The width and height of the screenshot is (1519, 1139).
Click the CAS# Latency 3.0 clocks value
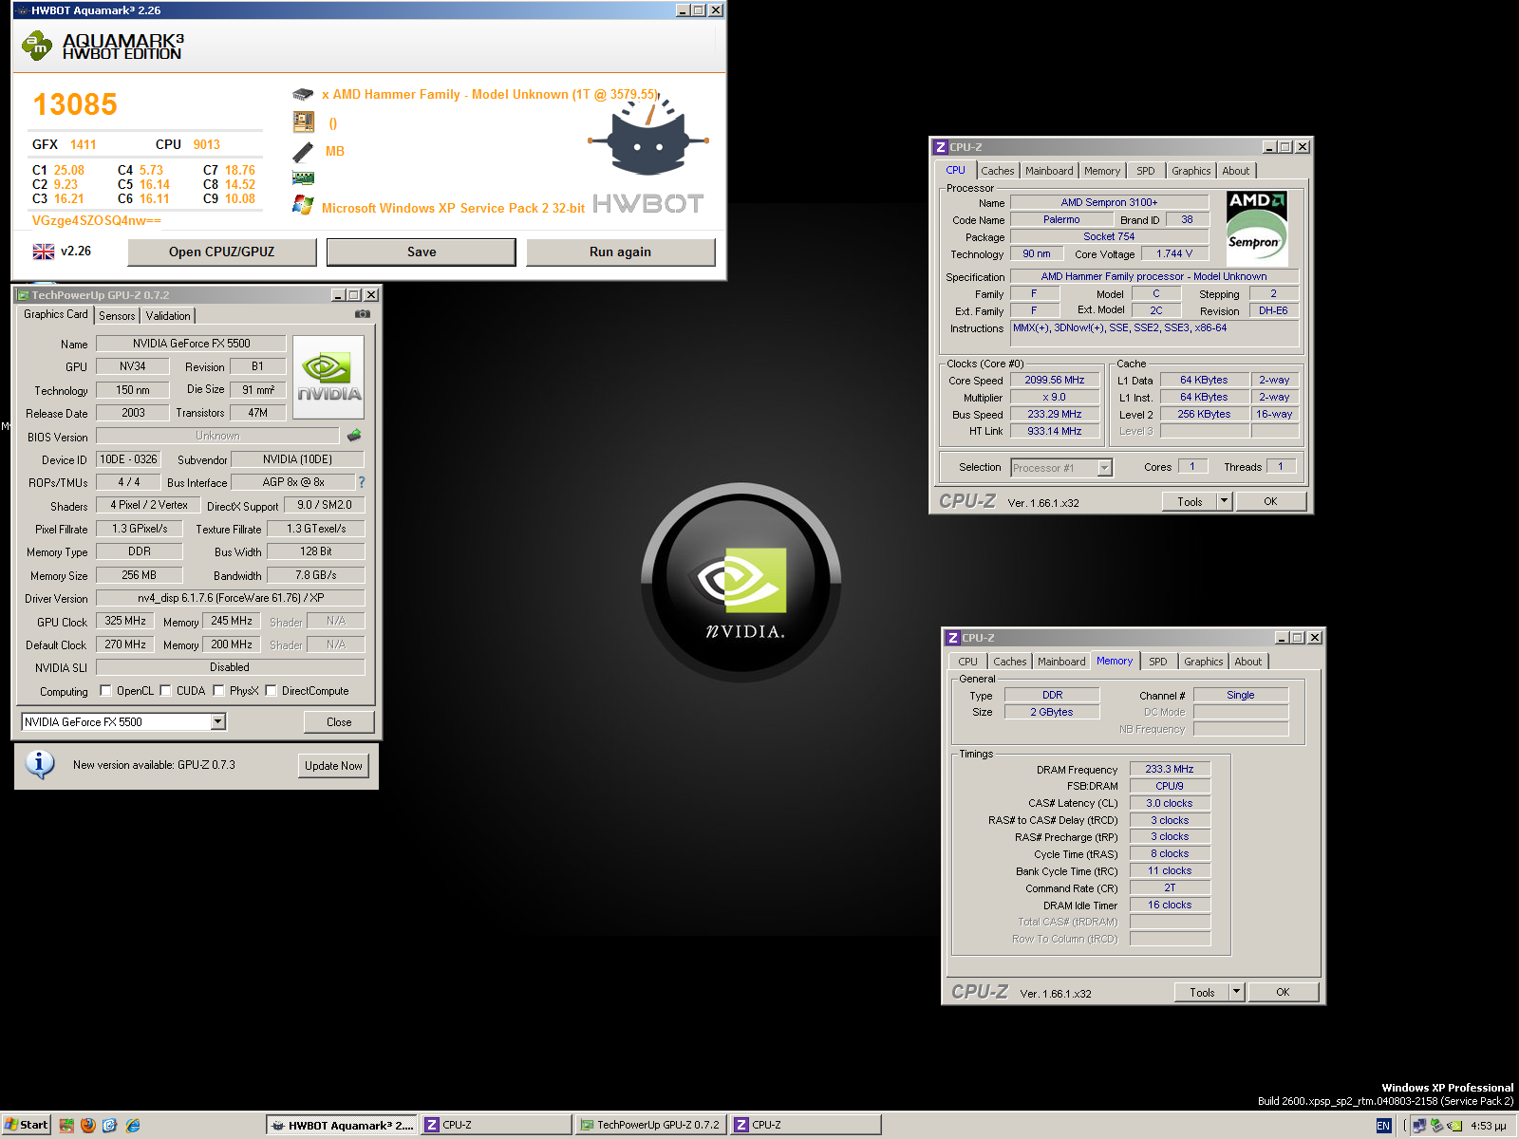(x=1170, y=803)
